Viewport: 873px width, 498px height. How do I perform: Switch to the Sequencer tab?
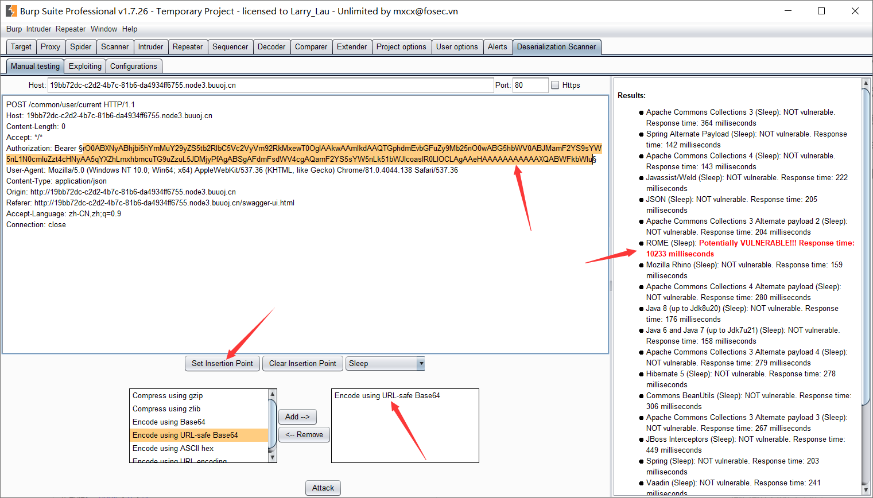[x=230, y=47]
